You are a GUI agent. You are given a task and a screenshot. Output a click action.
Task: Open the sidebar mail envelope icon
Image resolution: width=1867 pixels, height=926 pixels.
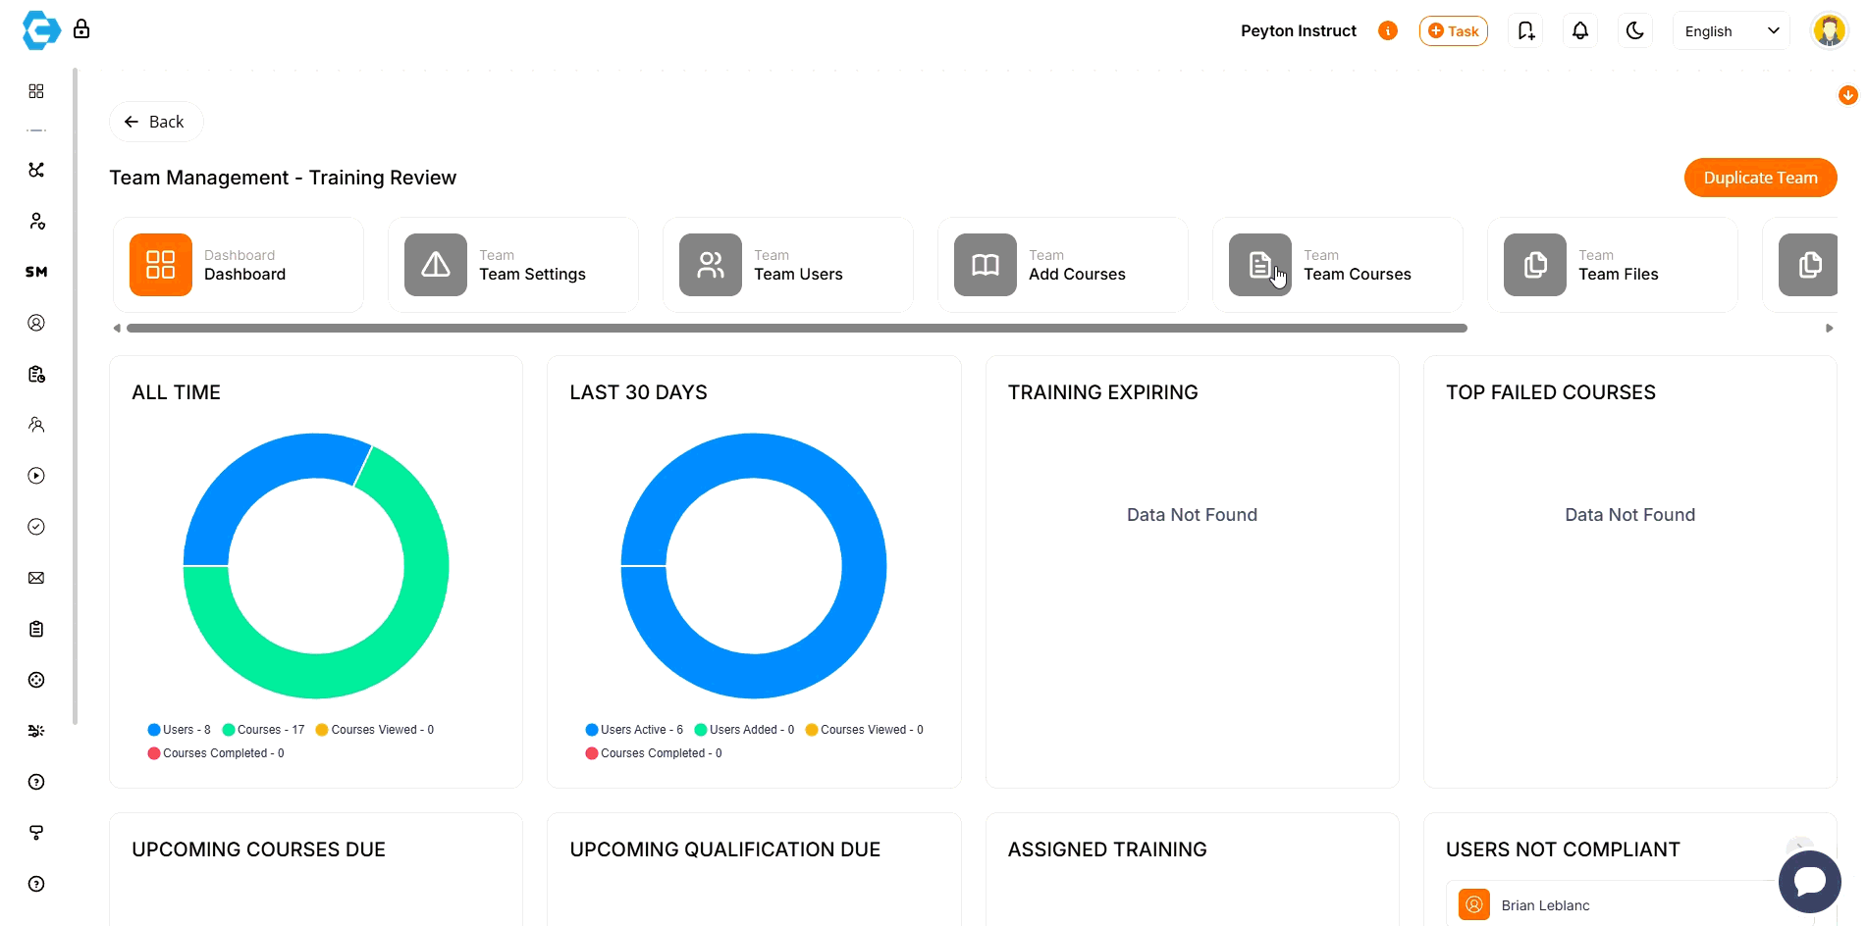(36, 578)
